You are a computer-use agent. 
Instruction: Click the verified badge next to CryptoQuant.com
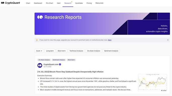click(x=60, y=65)
